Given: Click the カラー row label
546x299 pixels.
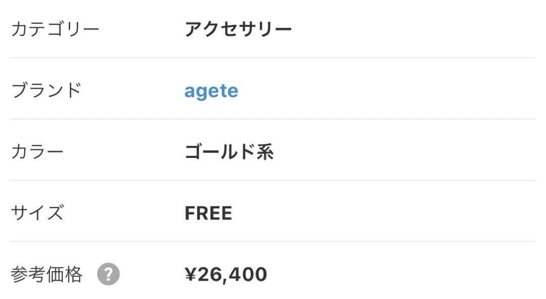Looking at the screenshot, I should [37, 152].
